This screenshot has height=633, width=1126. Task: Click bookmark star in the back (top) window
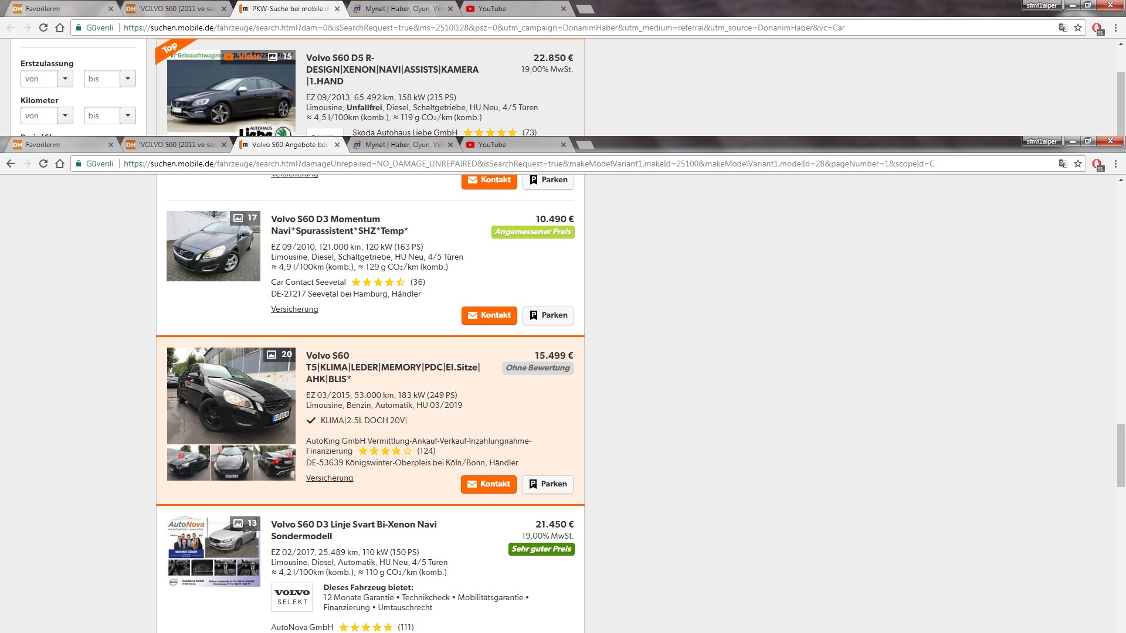[x=1078, y=28]
